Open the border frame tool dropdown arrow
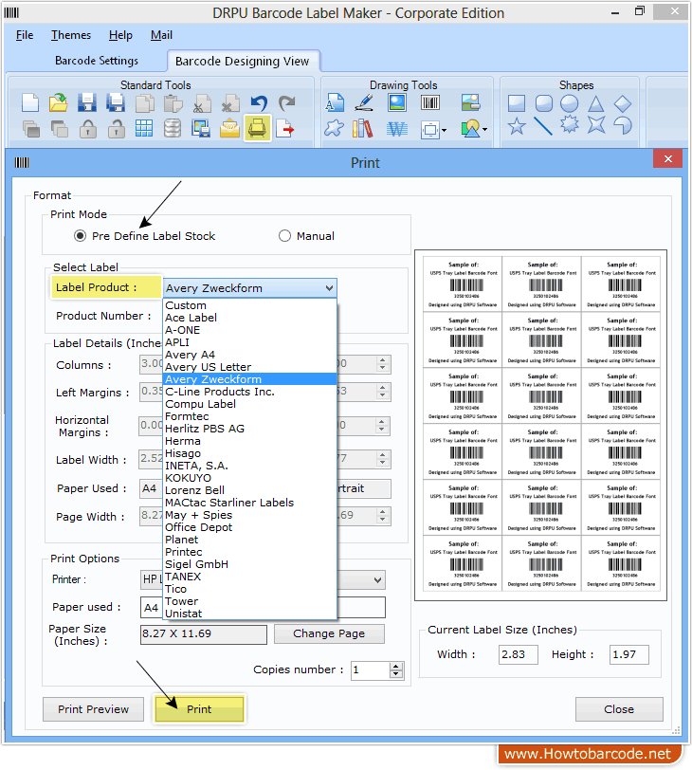This screenshot has height=770, width=692. pyautogui.click(x=445, y=130)
